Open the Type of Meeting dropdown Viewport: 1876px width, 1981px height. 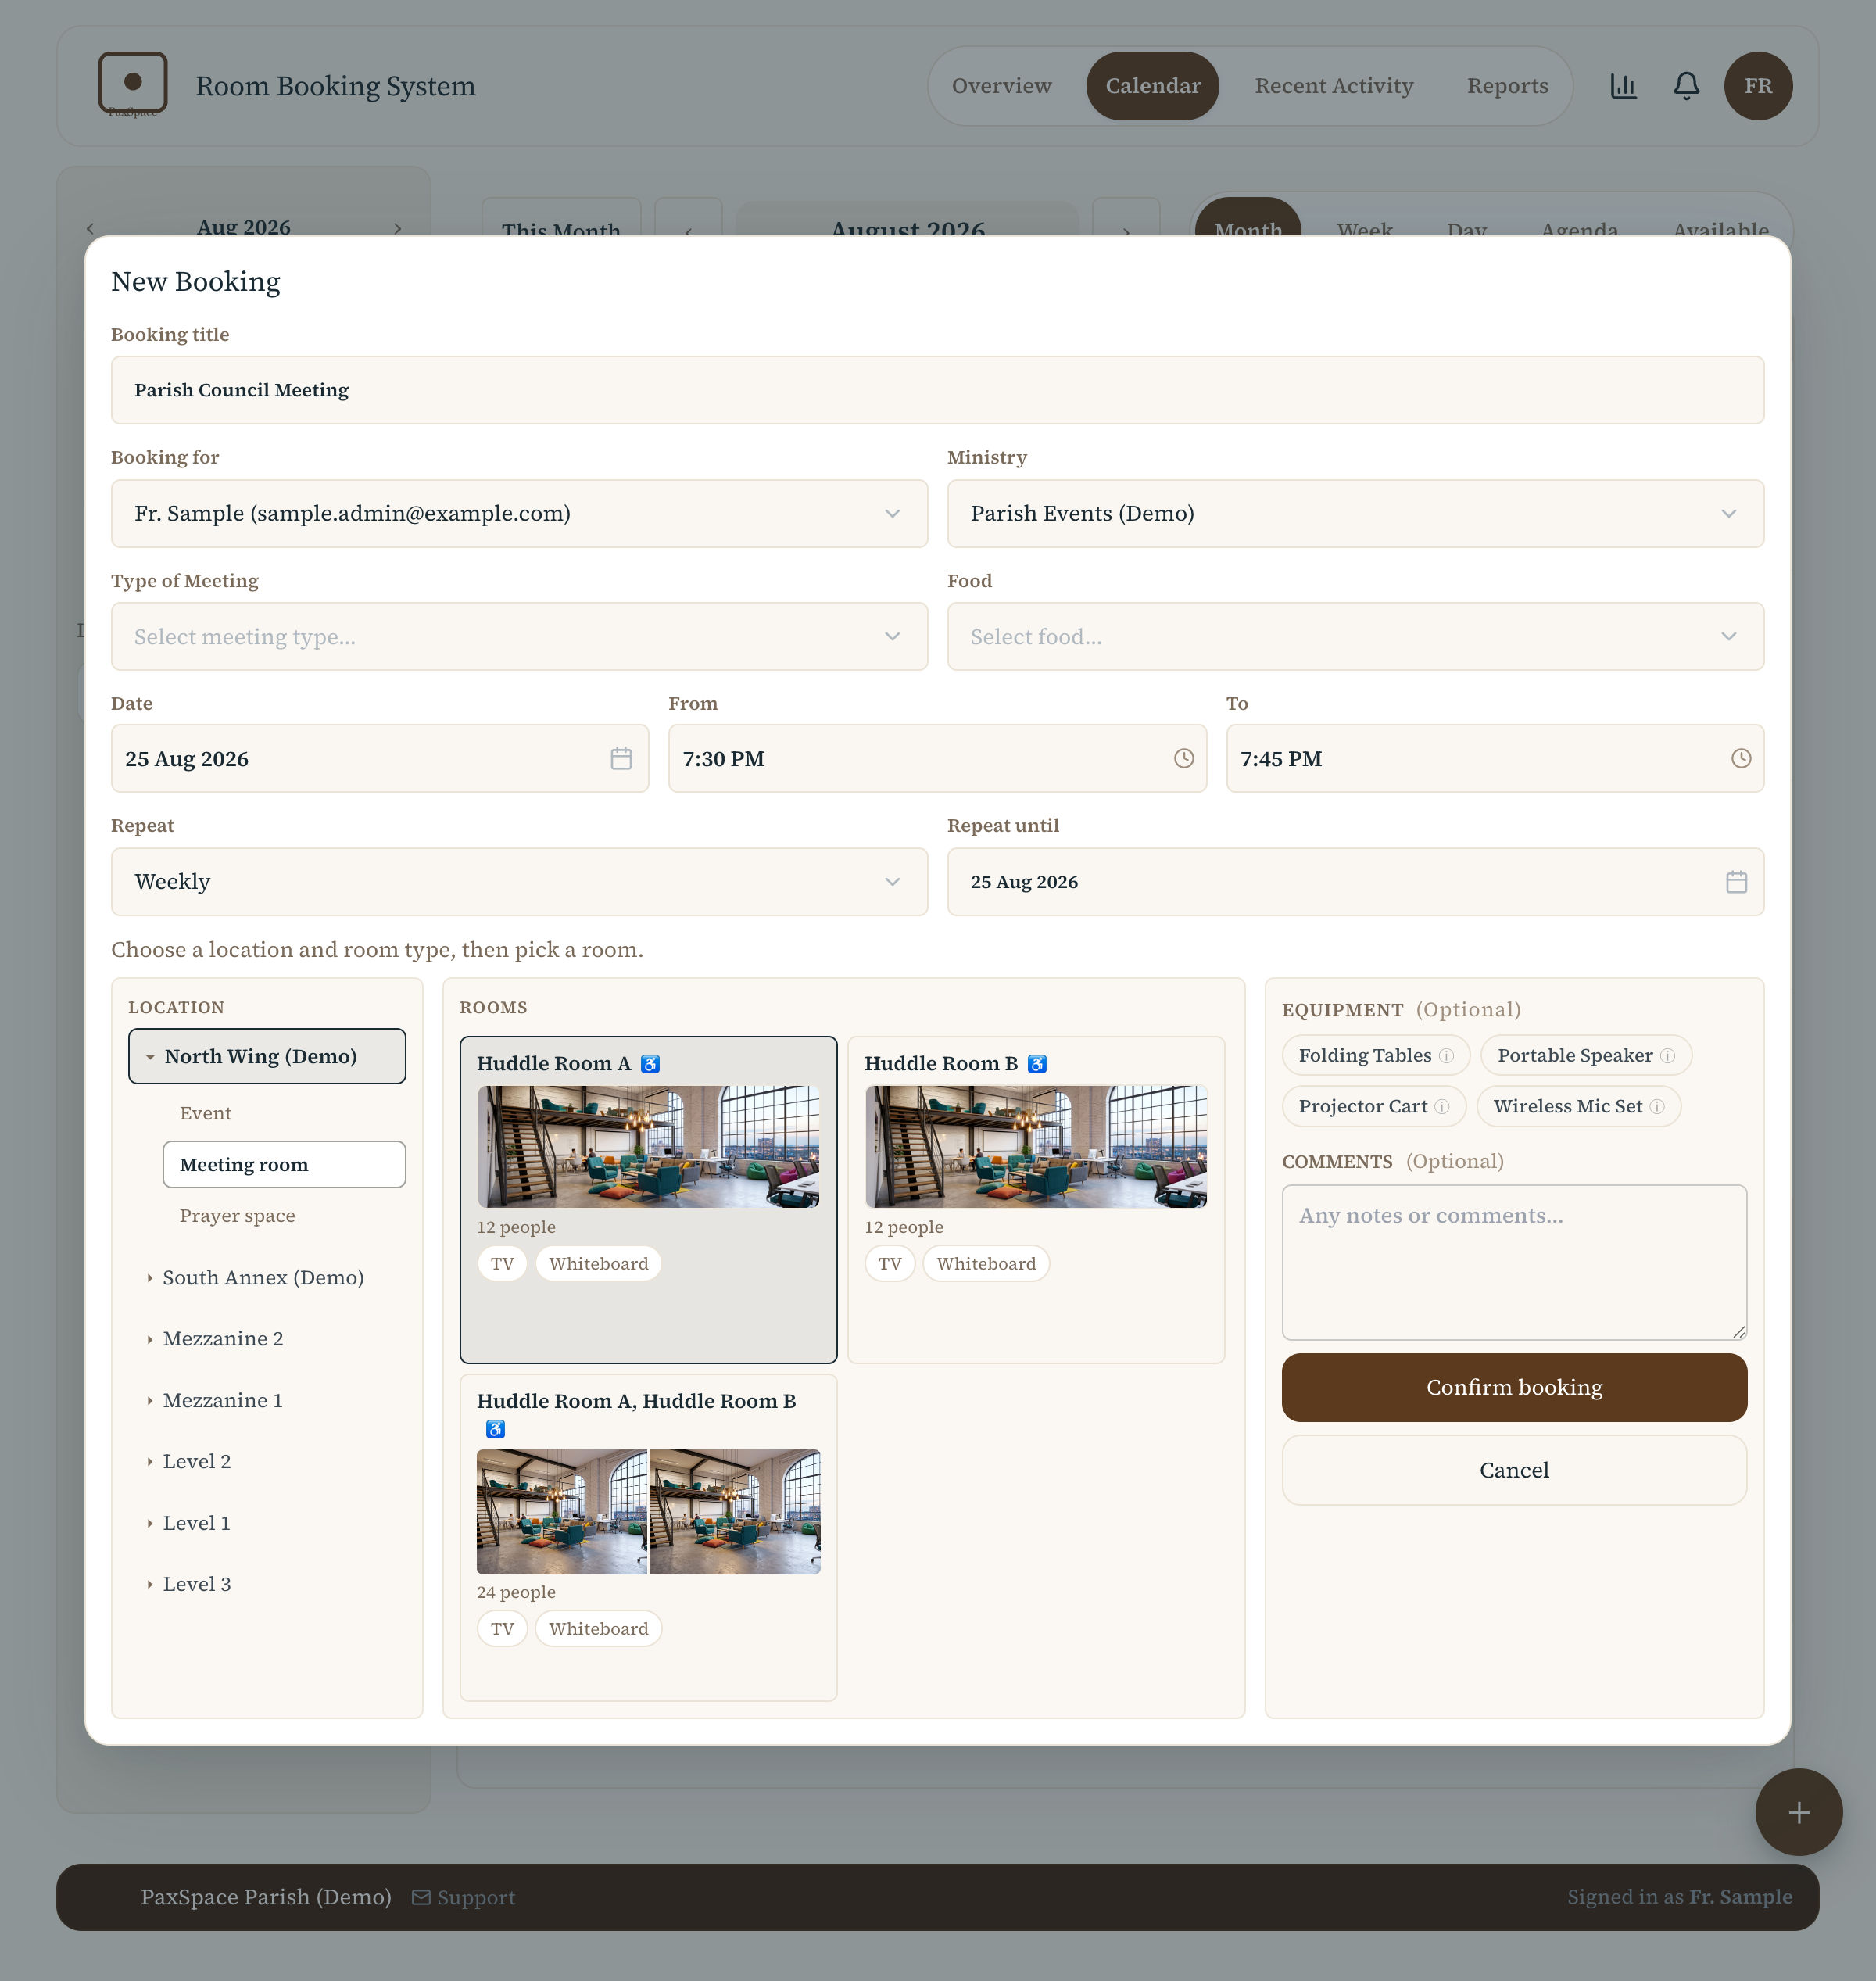[x=519, y=636]
